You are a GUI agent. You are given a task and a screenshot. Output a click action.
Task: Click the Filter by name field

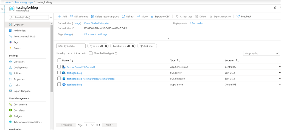tap(71, 46)
